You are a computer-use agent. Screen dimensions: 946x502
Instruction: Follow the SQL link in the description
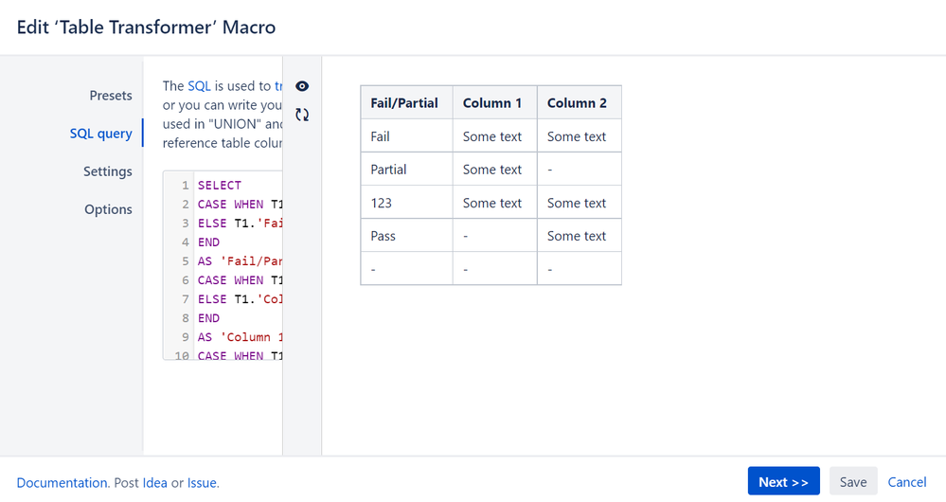tap(199, 85)
